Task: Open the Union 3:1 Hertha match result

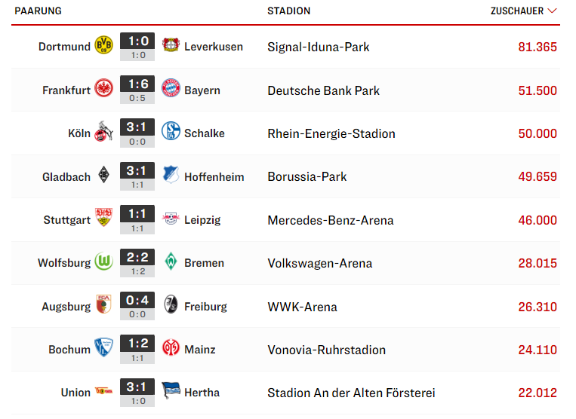Action: 137,393
